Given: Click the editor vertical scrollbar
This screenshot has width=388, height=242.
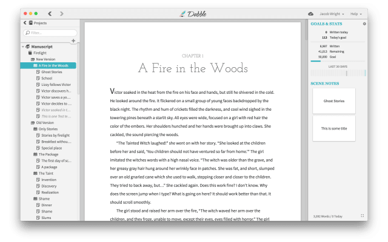Looking at the screenshot, I should coord(306,30).
